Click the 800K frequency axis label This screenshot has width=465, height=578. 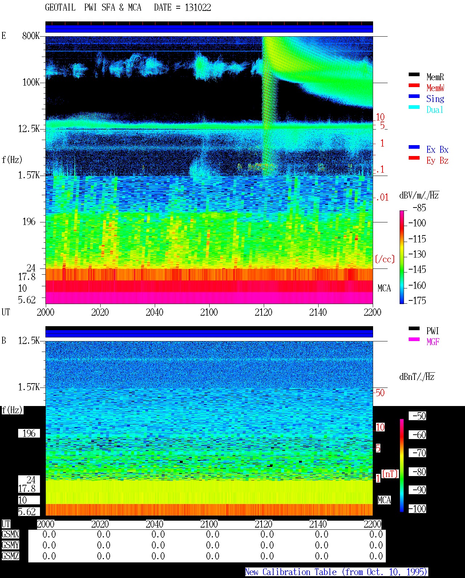click(31, 36)
